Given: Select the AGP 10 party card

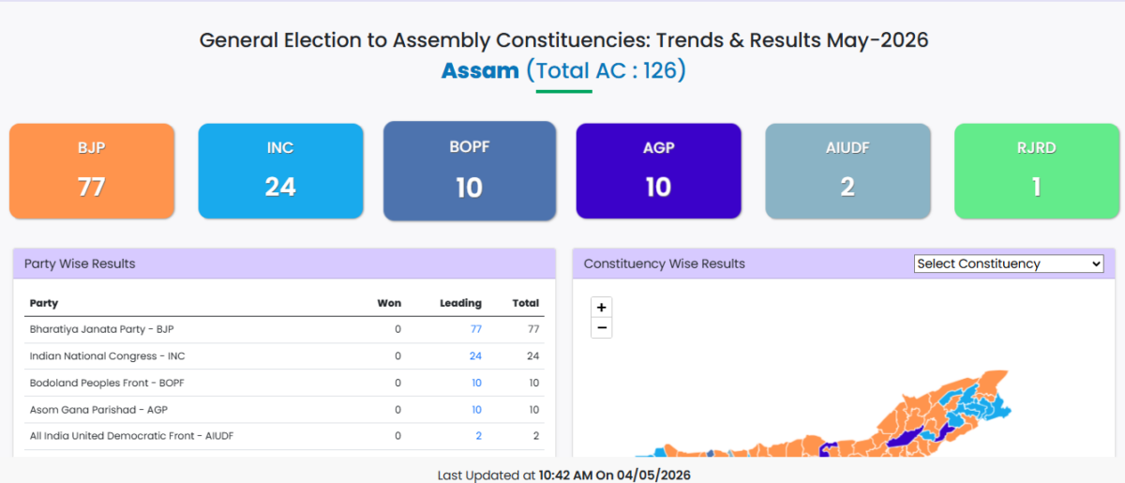Looking at the screenshot, I should tap(658, 172).
